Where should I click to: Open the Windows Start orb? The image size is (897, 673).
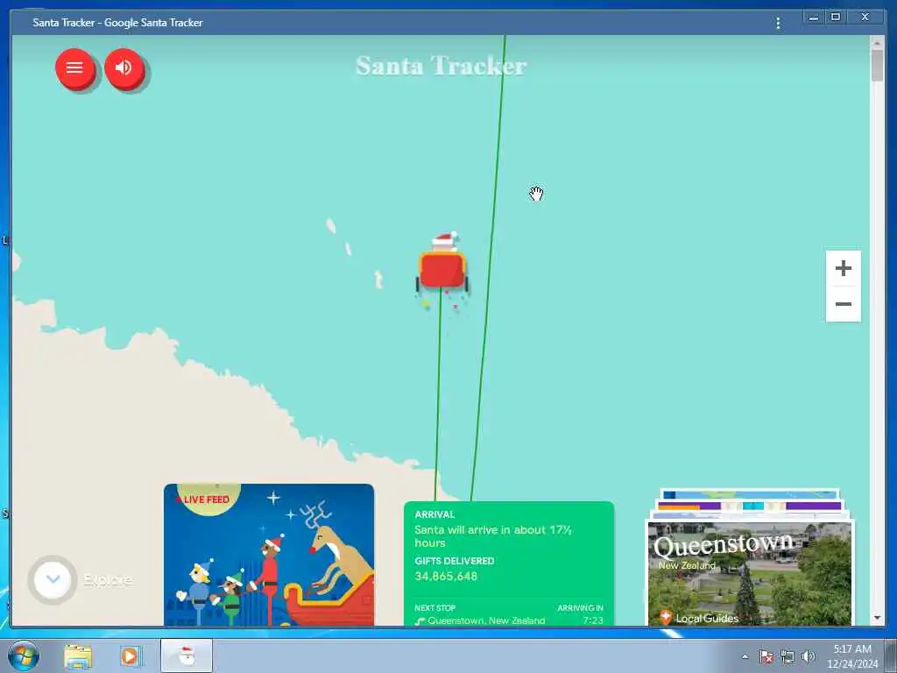point(24,655)
